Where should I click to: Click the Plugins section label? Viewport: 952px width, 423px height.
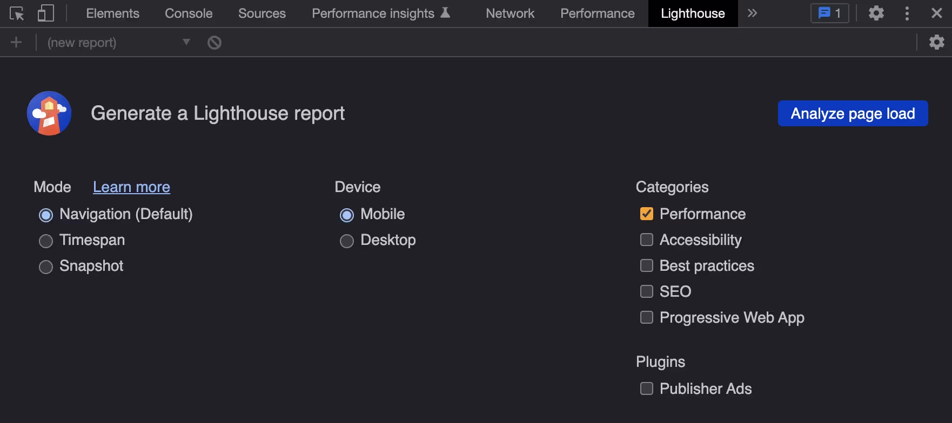[x=660, y=362]
